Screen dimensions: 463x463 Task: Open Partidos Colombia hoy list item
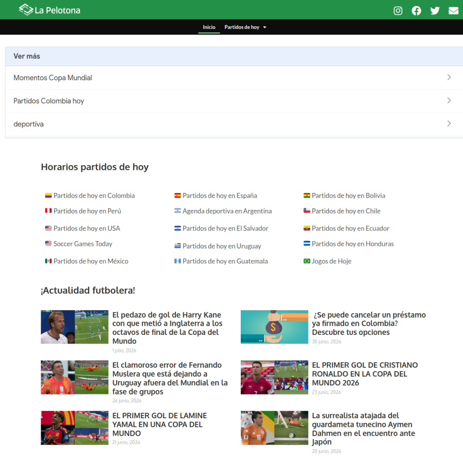point(234,101)
